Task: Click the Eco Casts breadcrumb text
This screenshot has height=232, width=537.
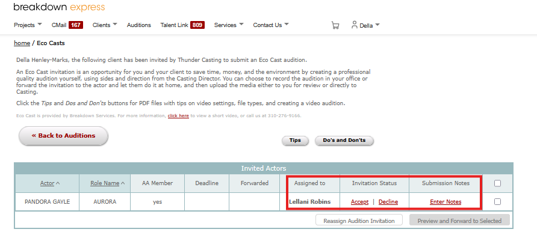Action: (x=51, y=43)
